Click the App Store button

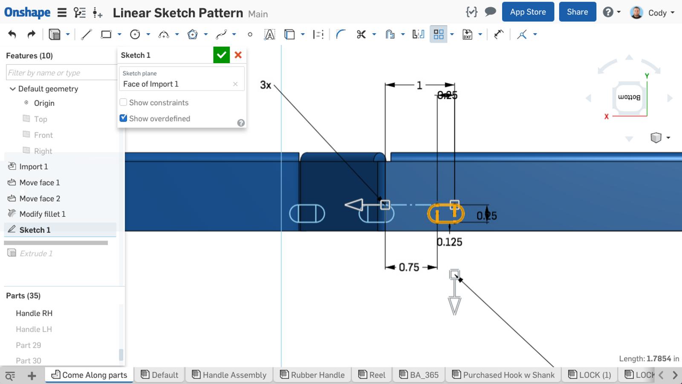pyautogui.click(x=528, y=12)
